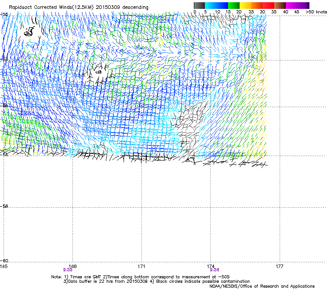Click the latitude label '-58'
Image resolution: width=329 pixels, height=289 pixels.
click(x=4, y=206)
